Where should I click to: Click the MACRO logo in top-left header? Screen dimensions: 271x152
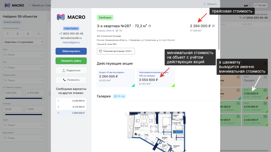pos(14,5)
